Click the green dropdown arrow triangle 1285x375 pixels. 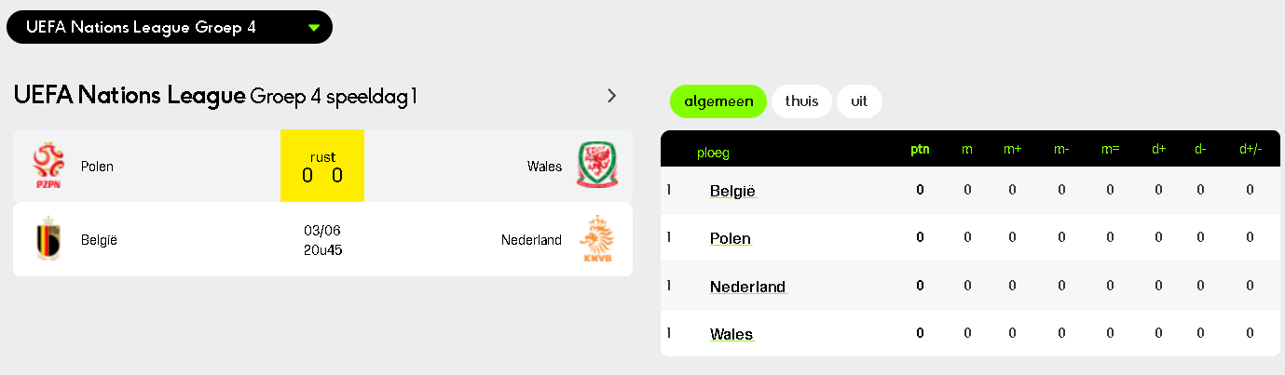pos(314,28)
